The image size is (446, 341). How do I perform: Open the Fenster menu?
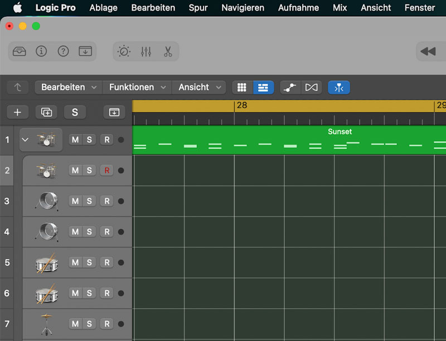(x=420, y=8)
